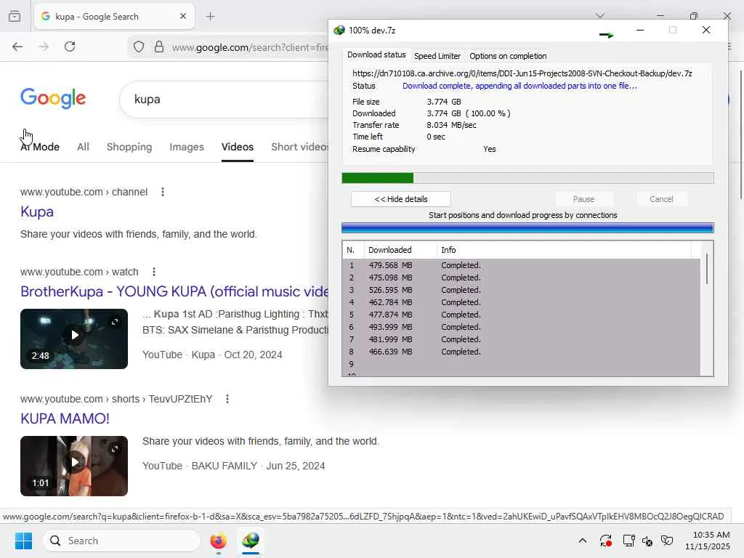This screenshot has width=744, height=558.
Task: Click the Firefox forward arrow
Action: point(44,46)
